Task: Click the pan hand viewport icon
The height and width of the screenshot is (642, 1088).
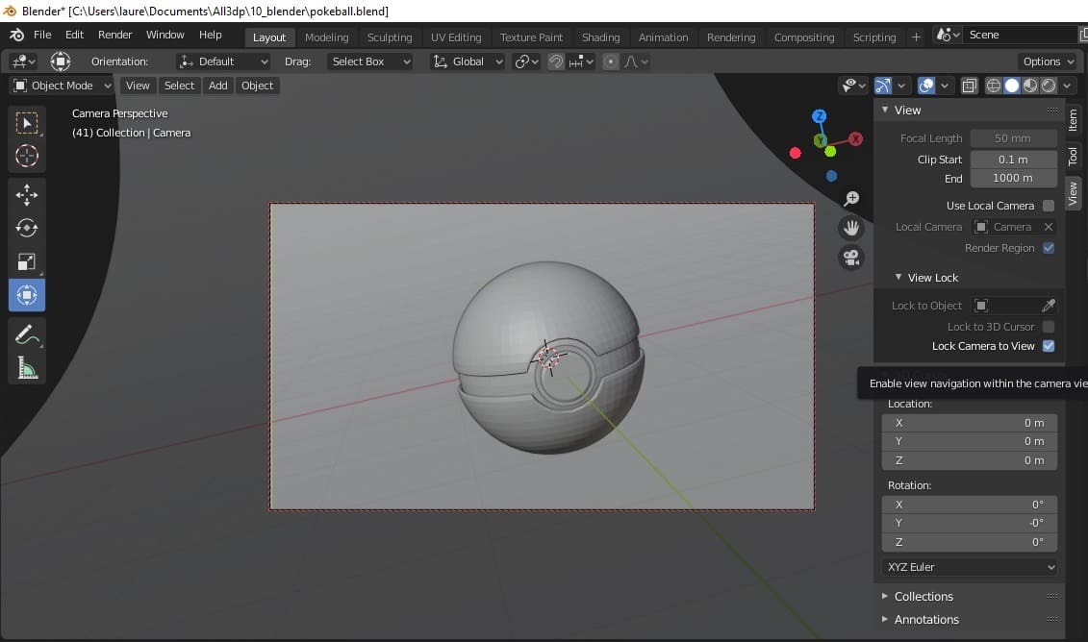Action: [851, 228]
